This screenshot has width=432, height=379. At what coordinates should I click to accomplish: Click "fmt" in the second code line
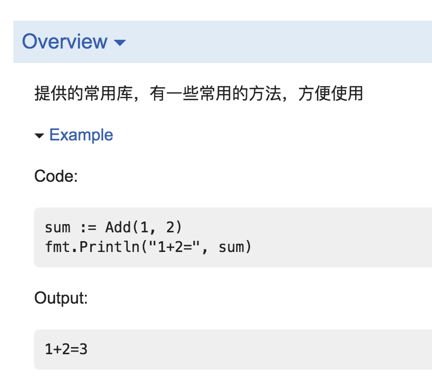[58, 247]
